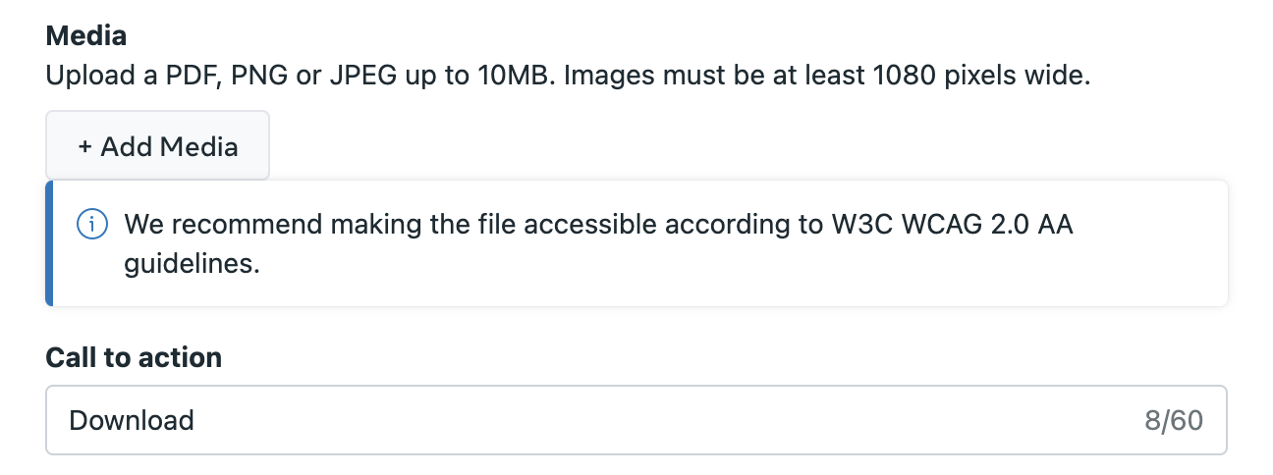
Task: Click blank space inside the Call to action field
Action: click(x=668, y=420)
